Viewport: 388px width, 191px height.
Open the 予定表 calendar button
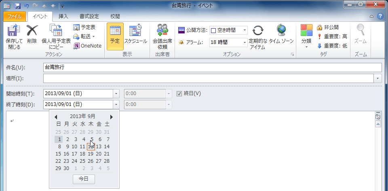[84, 27]
